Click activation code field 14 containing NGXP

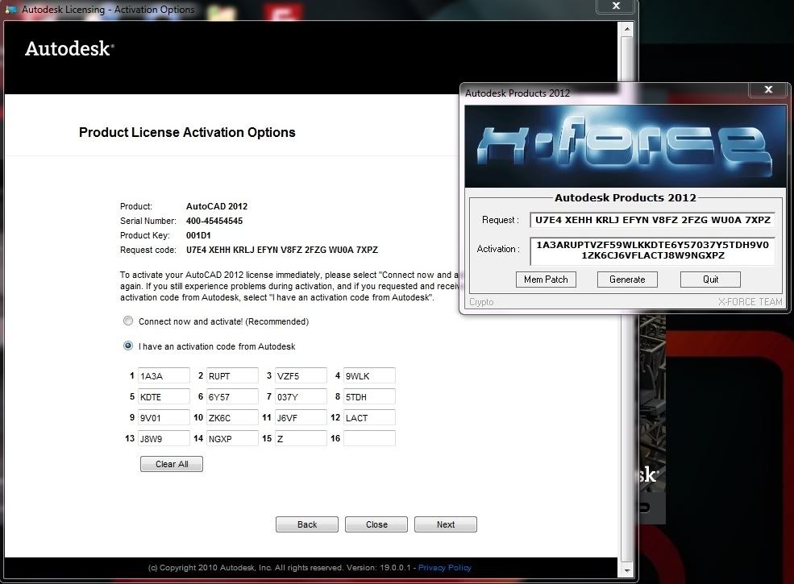[x=232, y=438]
